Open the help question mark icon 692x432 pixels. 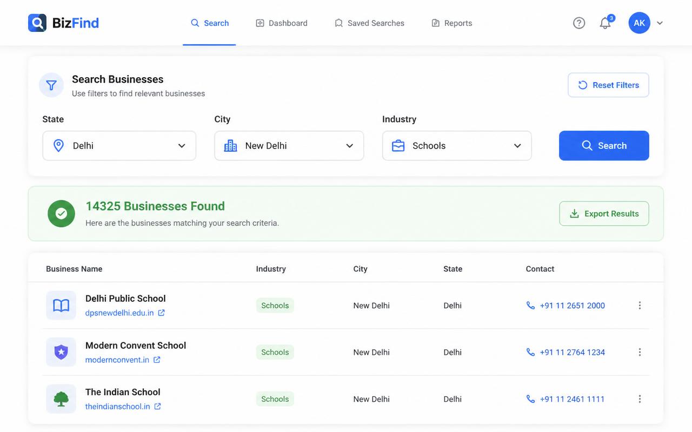click(x=579, y=23)
